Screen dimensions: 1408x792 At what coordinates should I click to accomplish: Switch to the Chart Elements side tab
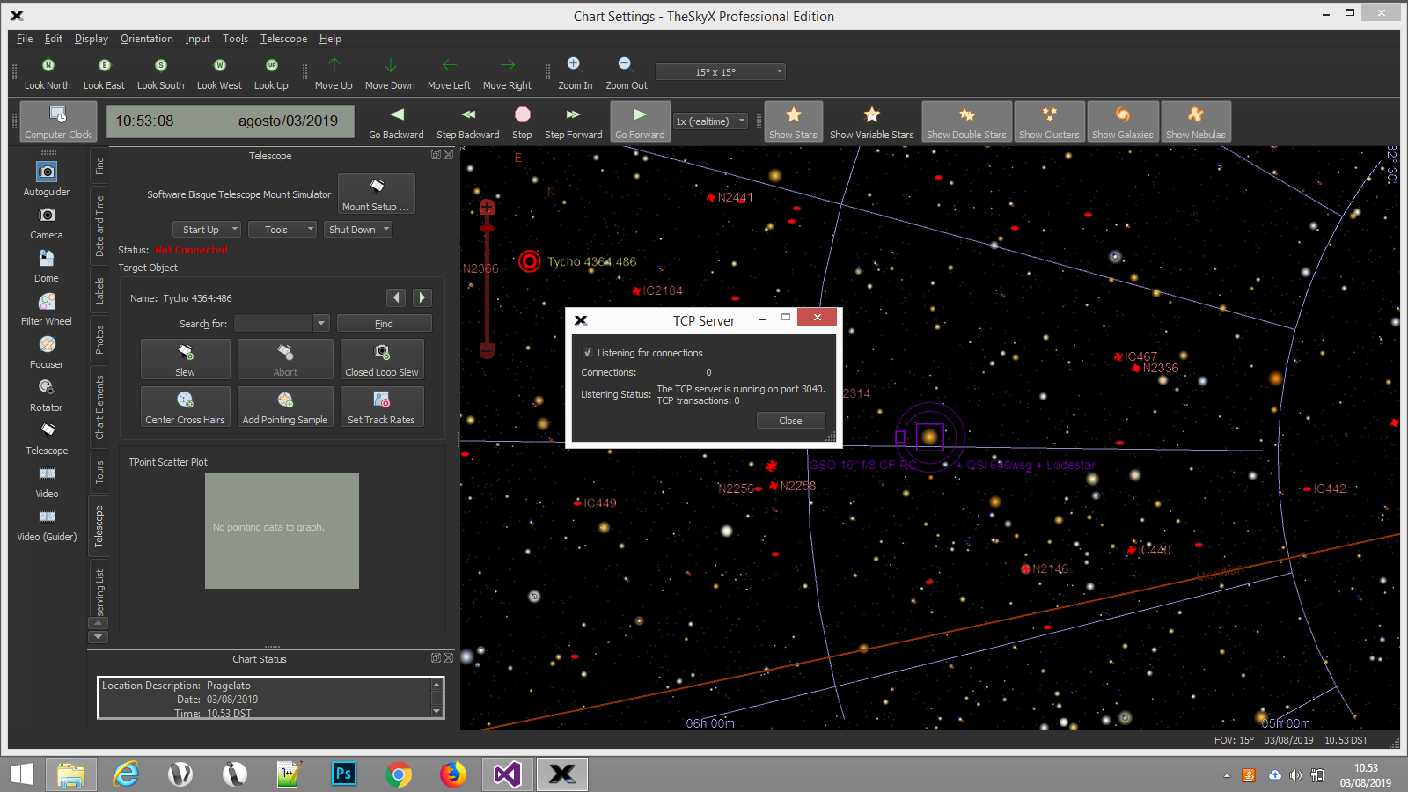tap(99, 407)
